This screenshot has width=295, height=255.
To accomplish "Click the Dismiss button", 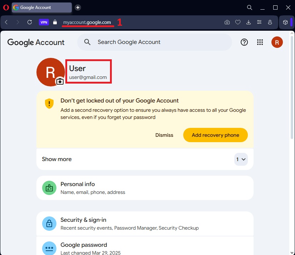I will tap(164, 135).
